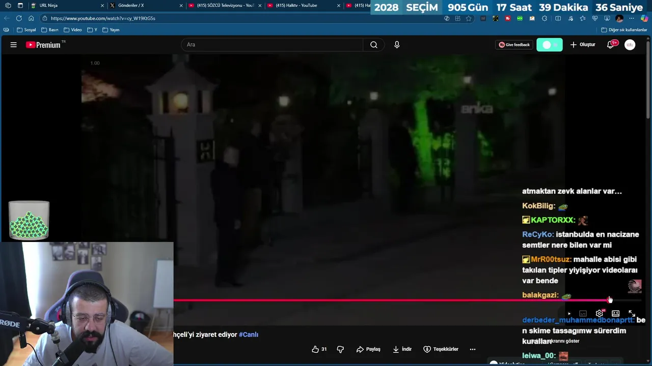
Task: Open browser settings ellipsis menu
Action: (x=632, y=18)
